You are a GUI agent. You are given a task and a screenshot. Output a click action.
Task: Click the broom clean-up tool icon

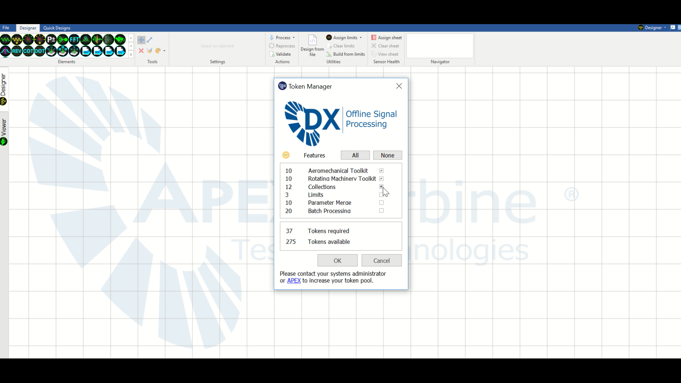click(x=149, y=51)
